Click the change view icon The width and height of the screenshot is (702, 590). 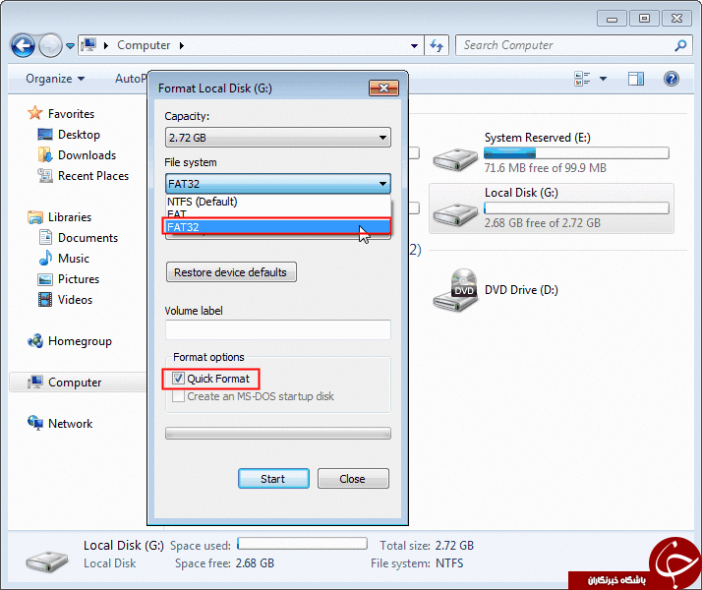point(582,79)
